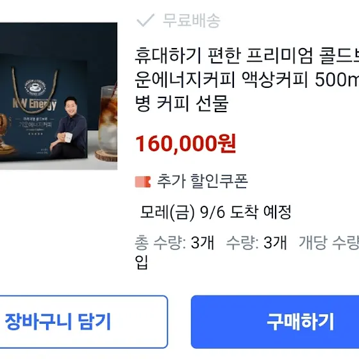Buy now with the 구매하기 button
The image size is (359, 359).
click(275, 322)
